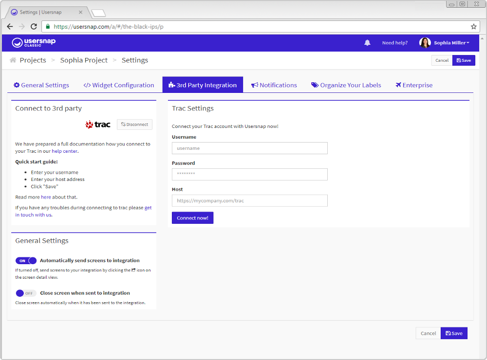487x360 pixels.
Task: Reload the page with refresh icon
Action: click(x=34, y=27)
